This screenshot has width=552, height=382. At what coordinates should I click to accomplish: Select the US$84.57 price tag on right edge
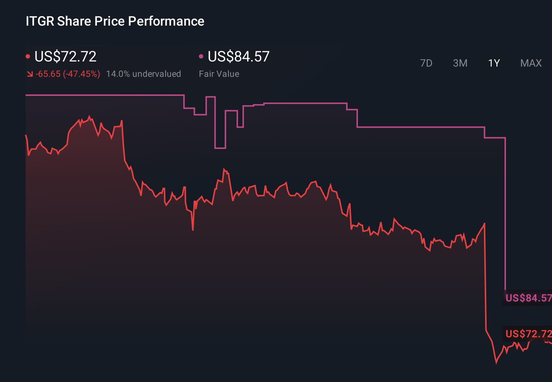click(x=526, y=299)
